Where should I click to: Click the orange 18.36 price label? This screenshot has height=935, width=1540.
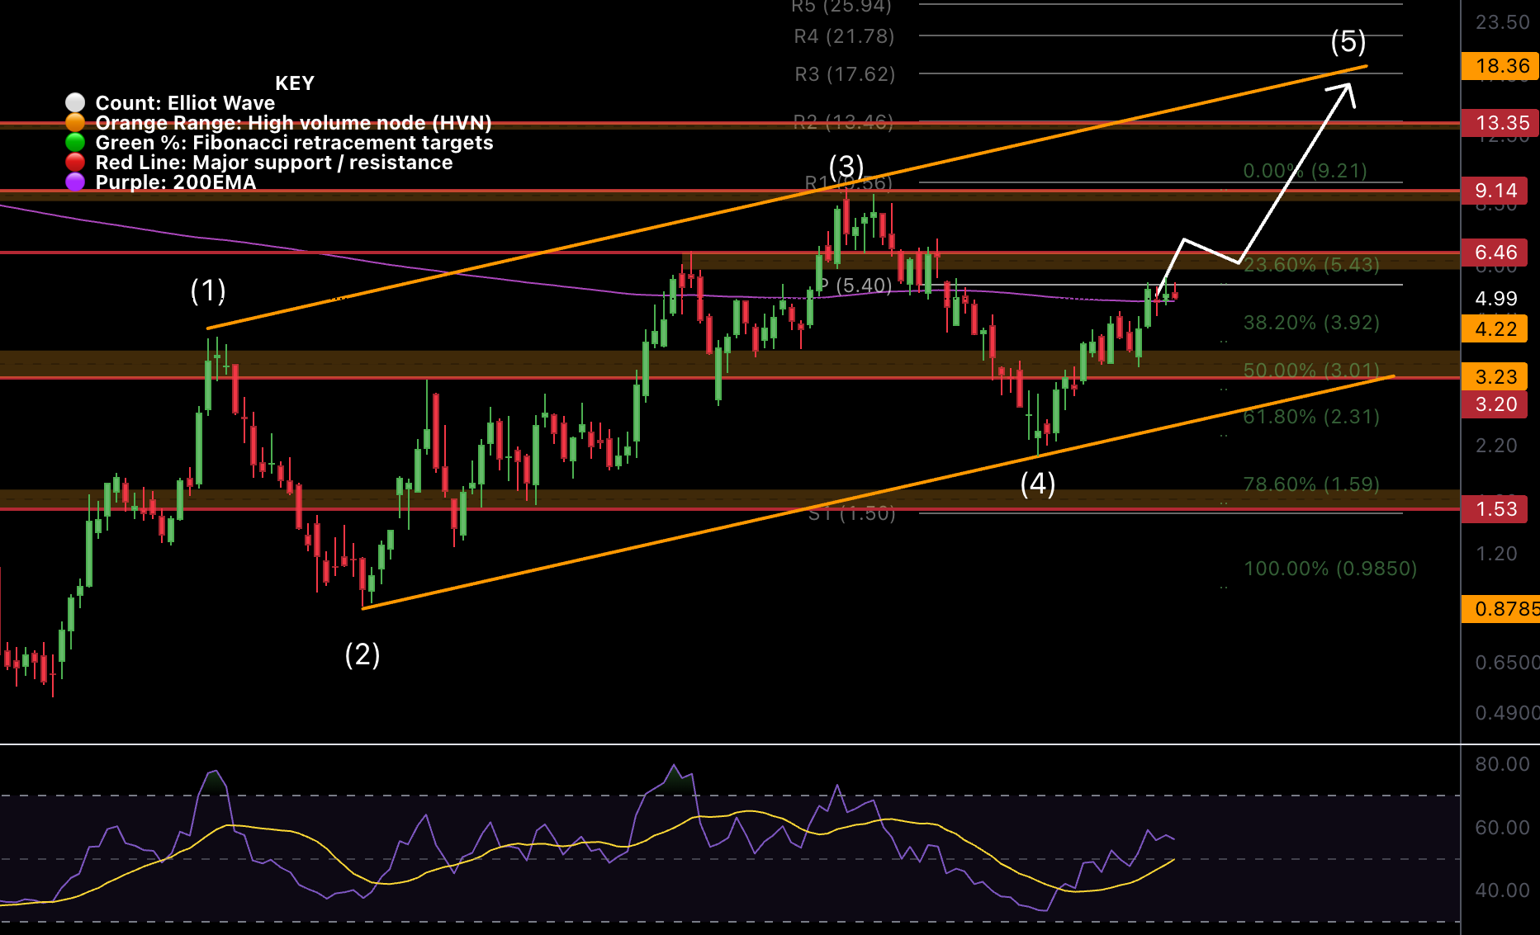(x=1500, y=66)
